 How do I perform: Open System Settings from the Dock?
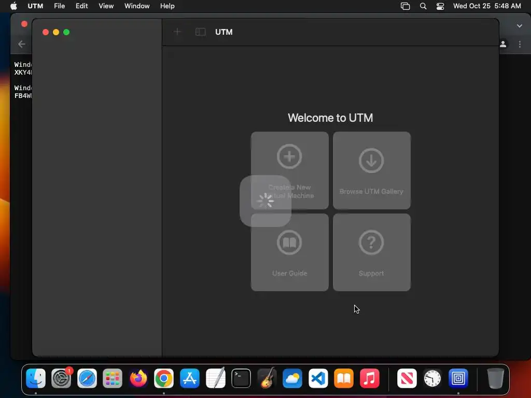61,378
